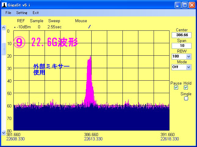Screen dimensions: 197x147
Task: Click the vertical scrollbar thumb on left
Action: pos(4,49)
